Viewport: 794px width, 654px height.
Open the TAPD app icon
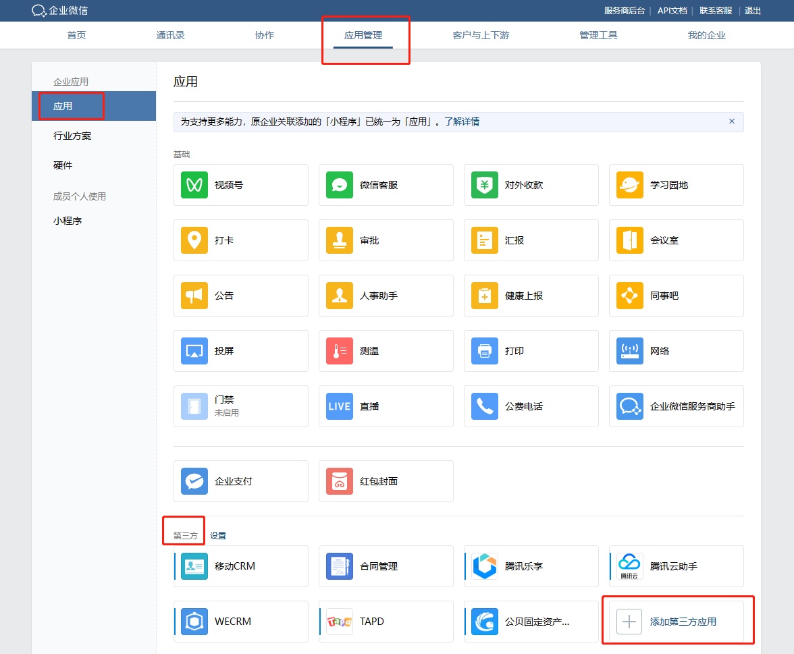pyautogui.click(x=339, y=621)
